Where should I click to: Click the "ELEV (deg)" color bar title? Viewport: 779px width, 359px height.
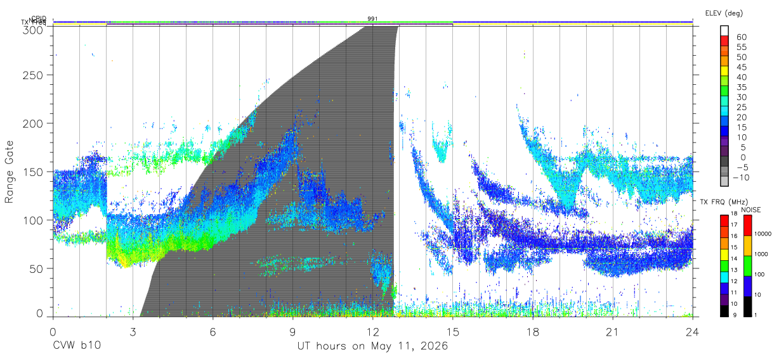tap(724, 13)
